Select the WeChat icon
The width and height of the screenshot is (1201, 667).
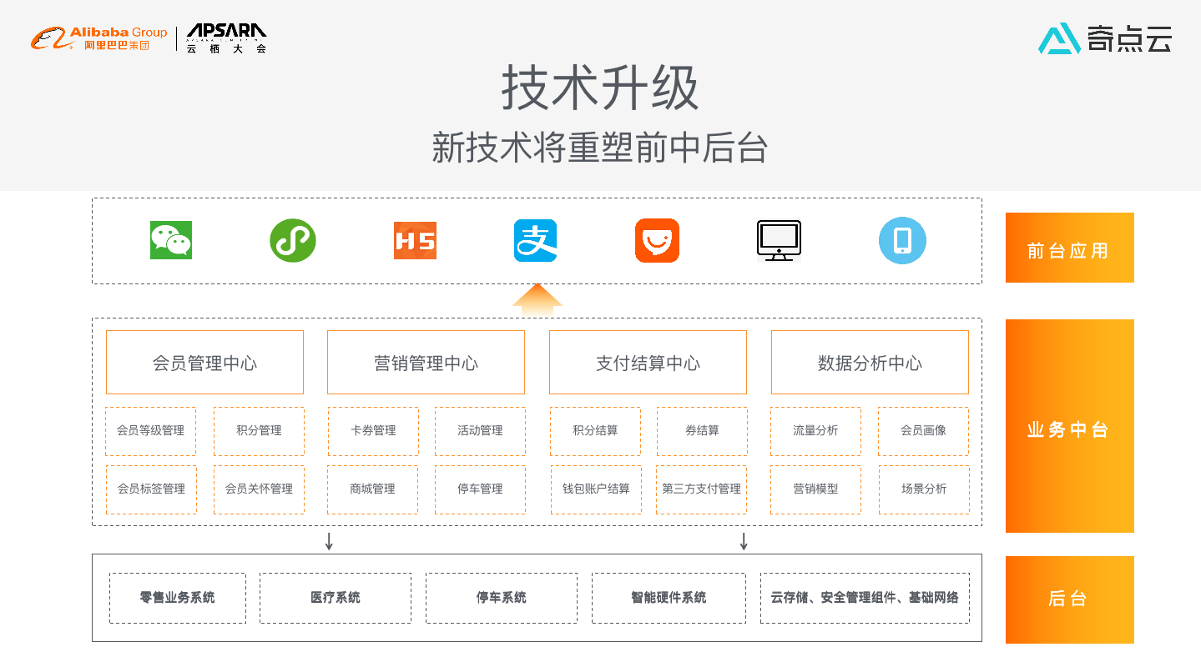pos(170,240)
